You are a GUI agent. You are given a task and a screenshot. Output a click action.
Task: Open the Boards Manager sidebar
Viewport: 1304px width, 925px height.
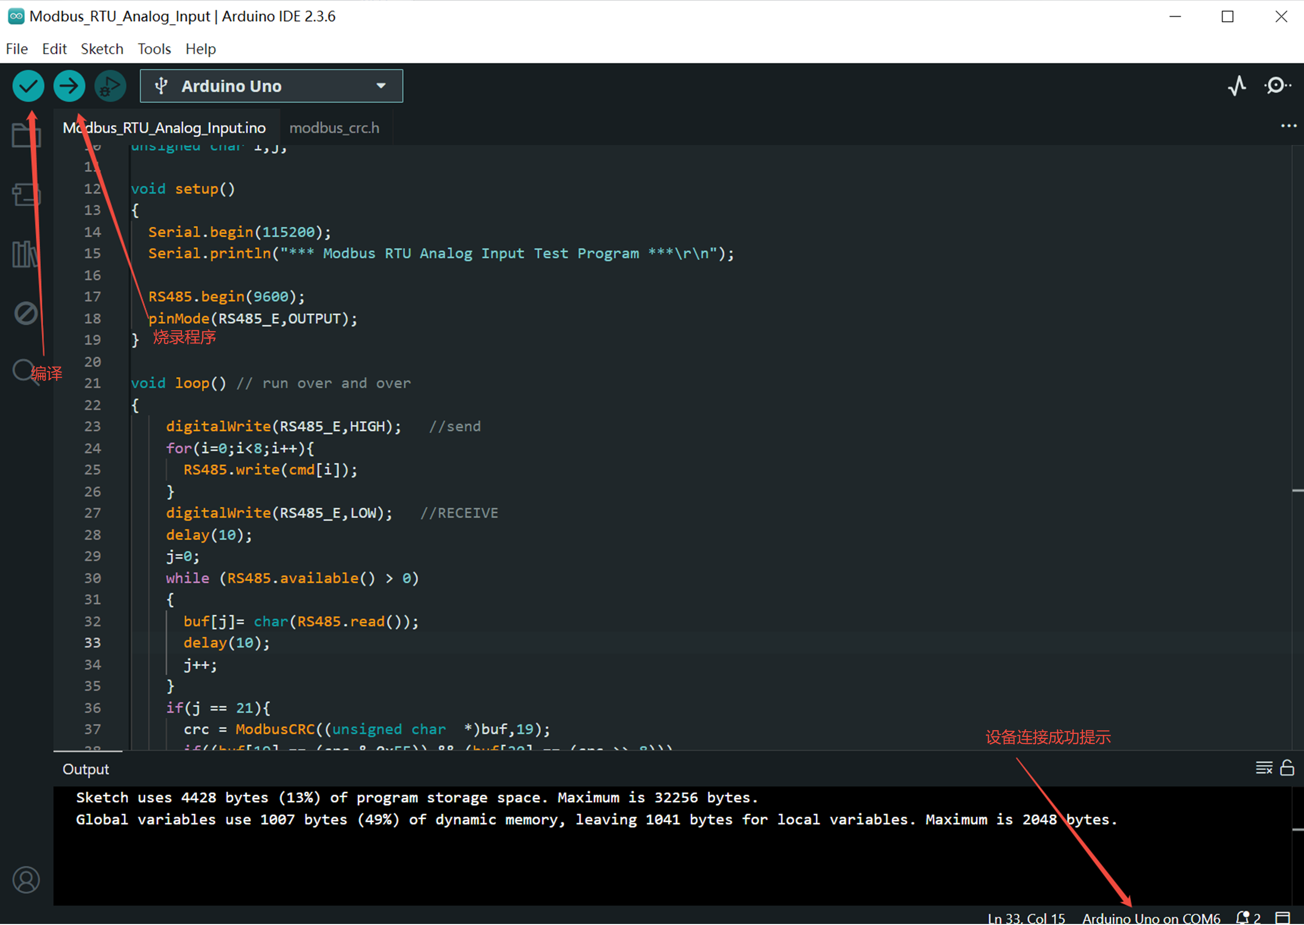click(x=26, y=194)
